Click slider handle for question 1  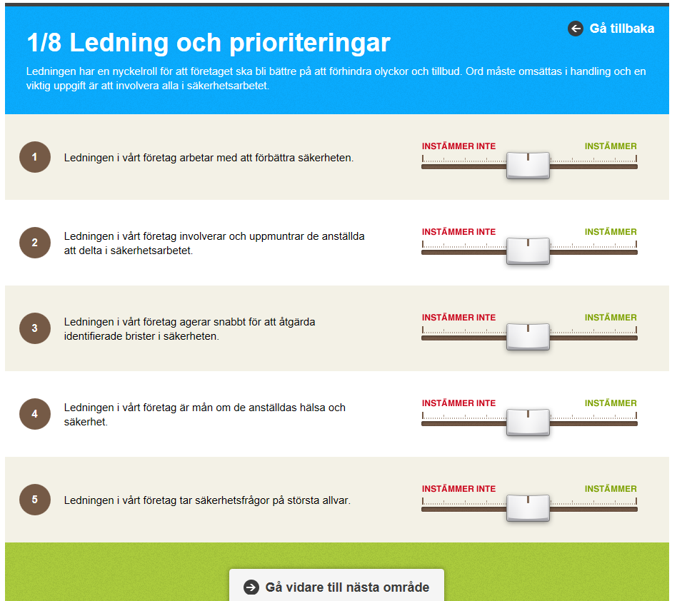[528, 165]
